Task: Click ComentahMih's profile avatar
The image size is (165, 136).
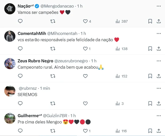Action: pyautogui.click(x=10, y=36)
